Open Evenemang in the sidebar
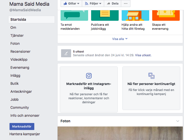 (x=20, y=67)
